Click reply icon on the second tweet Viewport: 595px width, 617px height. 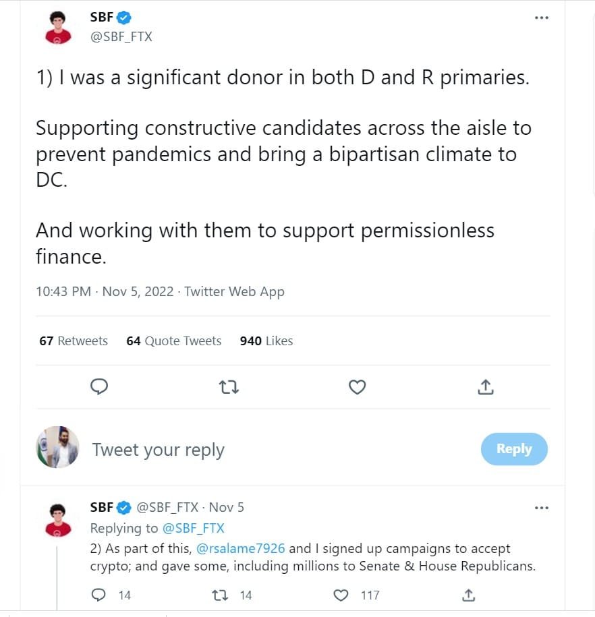click(99, 595)
